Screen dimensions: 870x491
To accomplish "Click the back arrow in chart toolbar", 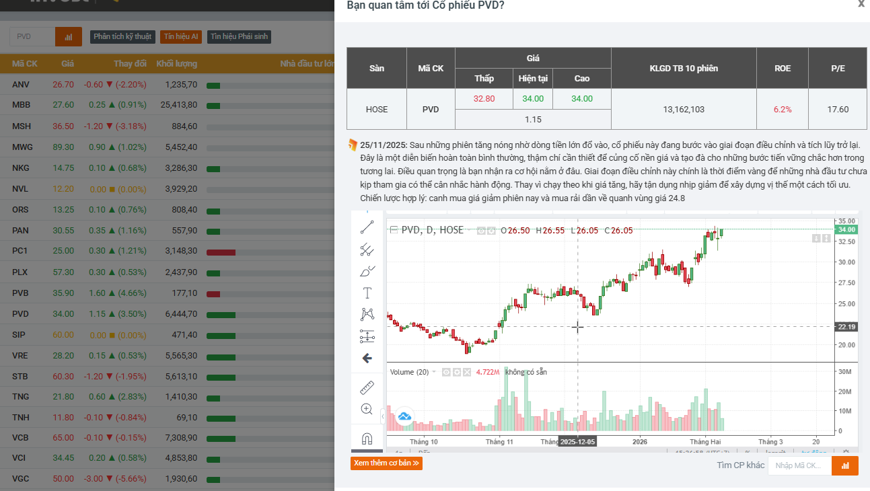I will pos(367,358).
